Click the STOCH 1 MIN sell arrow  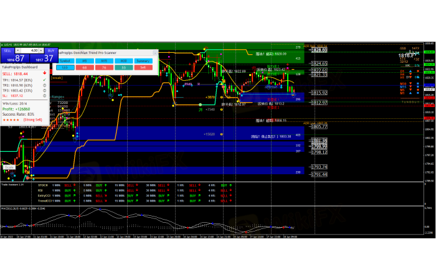click(74, 185)
